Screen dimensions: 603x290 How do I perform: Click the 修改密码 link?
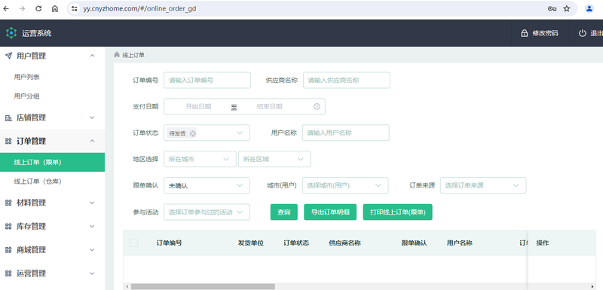coord(545,33)
